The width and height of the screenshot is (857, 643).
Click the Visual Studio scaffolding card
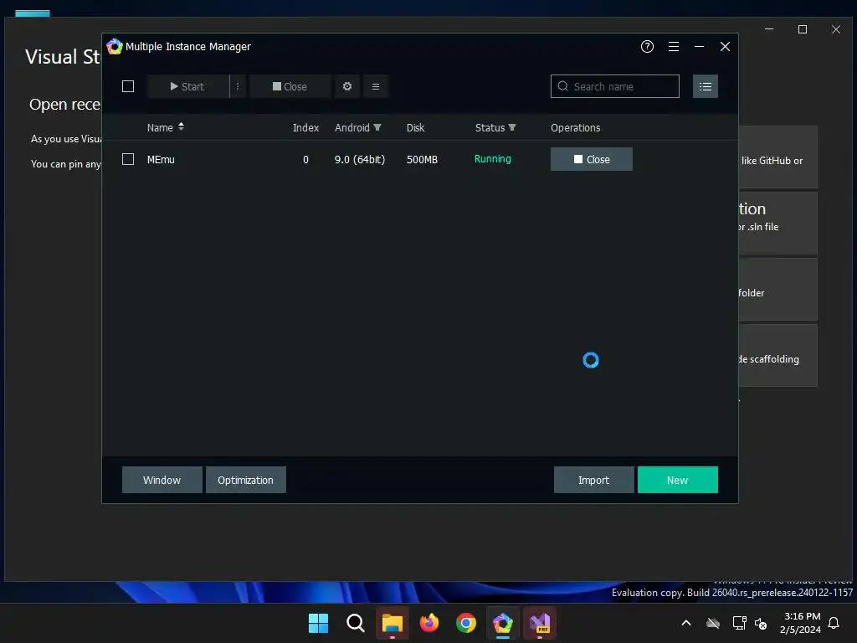click(778, 355)
